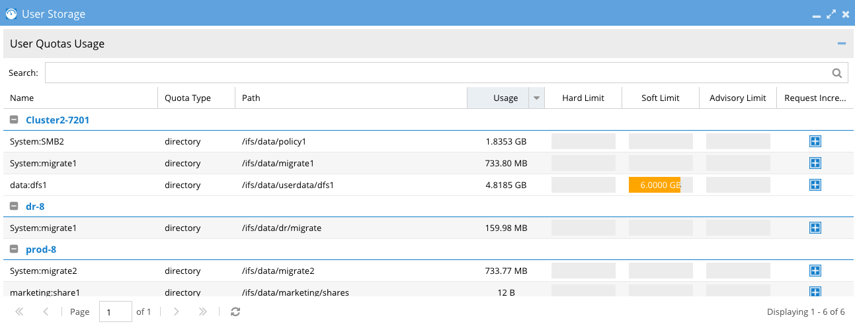
Task: Open the Cluster2-7201 link
Action: coord(58,120)
